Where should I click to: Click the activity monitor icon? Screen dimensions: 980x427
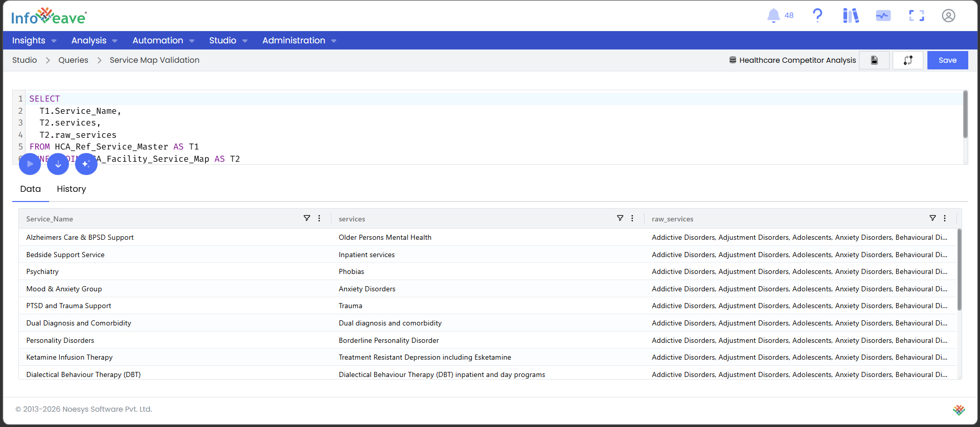tap(883, 16)
